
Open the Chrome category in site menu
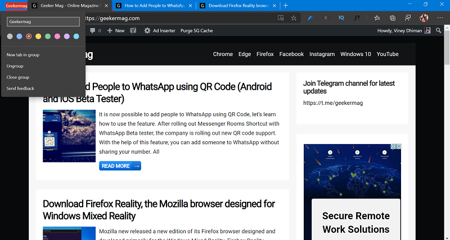coord(223,54)
